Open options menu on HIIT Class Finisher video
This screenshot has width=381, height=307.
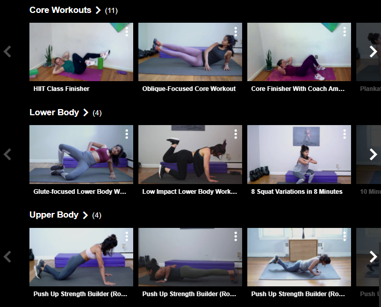click(x=126, y=32)
